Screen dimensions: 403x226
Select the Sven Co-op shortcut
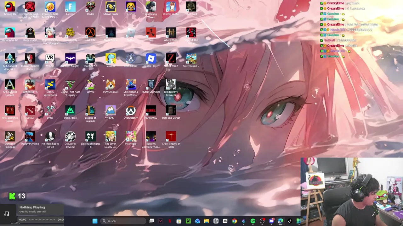point(131,61)
